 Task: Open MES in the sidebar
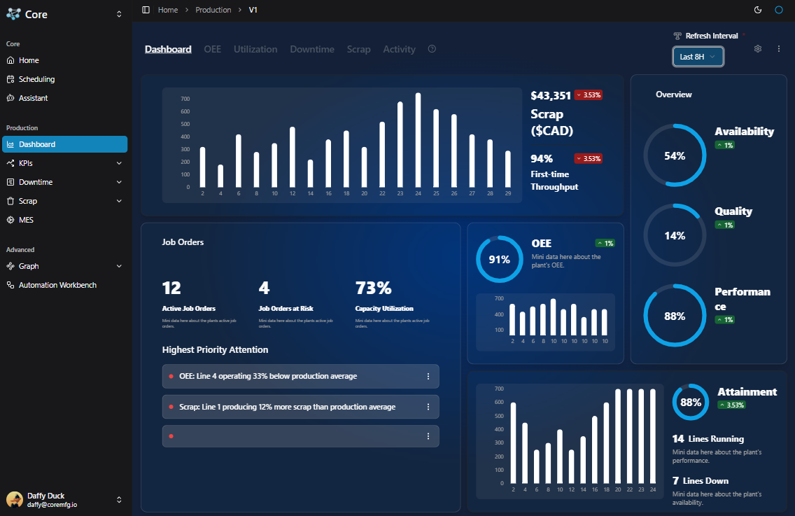coord(26,220)
